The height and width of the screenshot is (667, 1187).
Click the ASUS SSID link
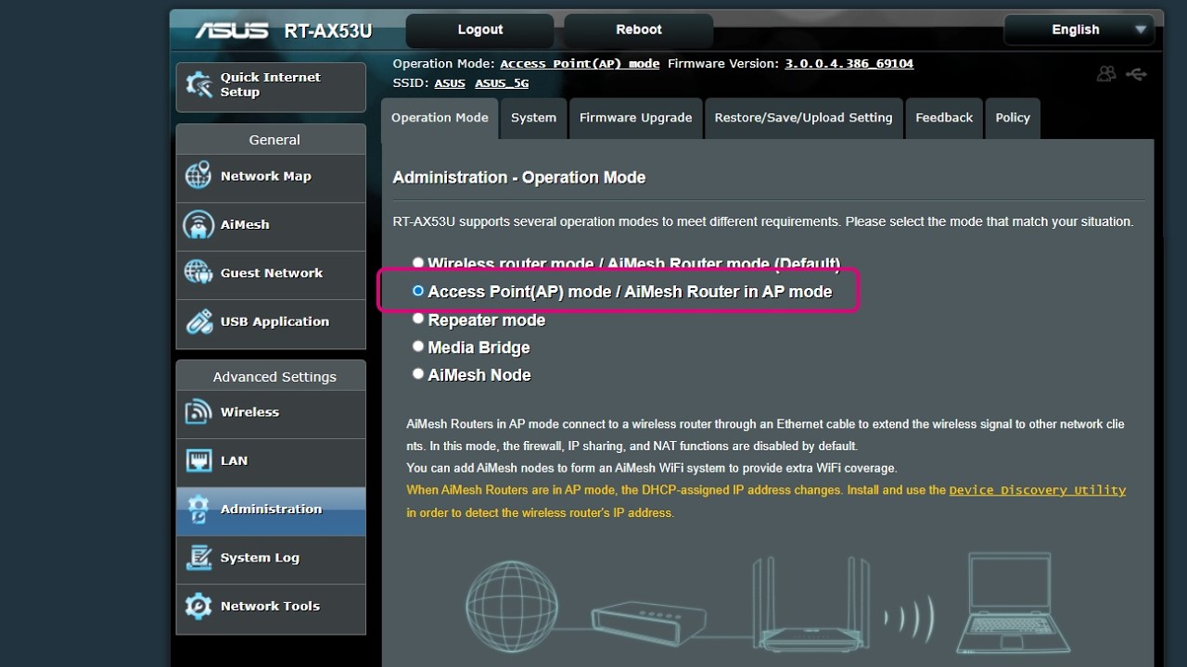[450, 83]
